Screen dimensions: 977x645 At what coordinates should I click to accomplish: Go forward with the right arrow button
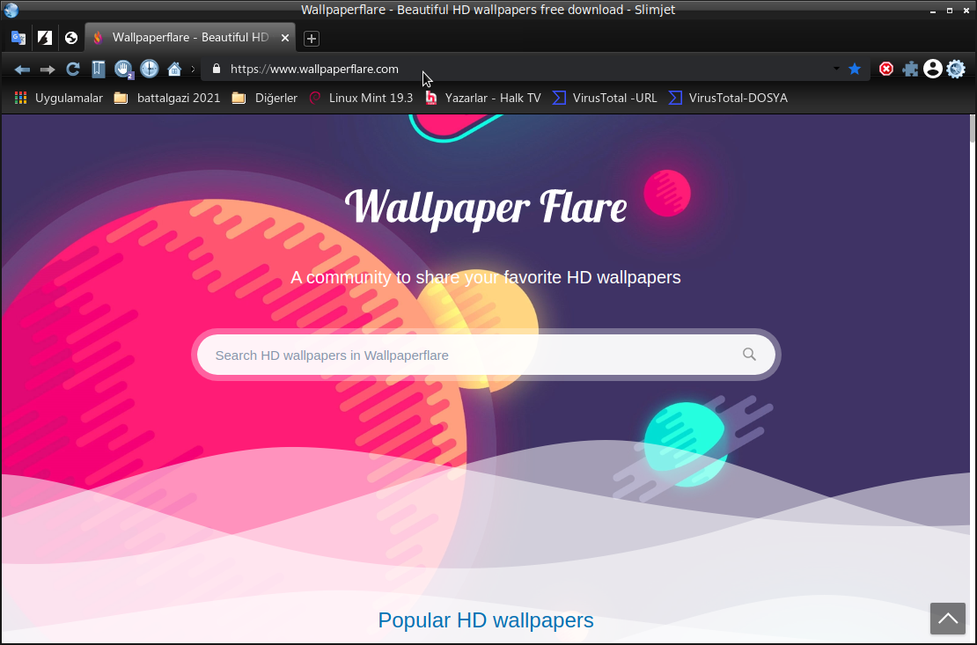click(48, 70)
